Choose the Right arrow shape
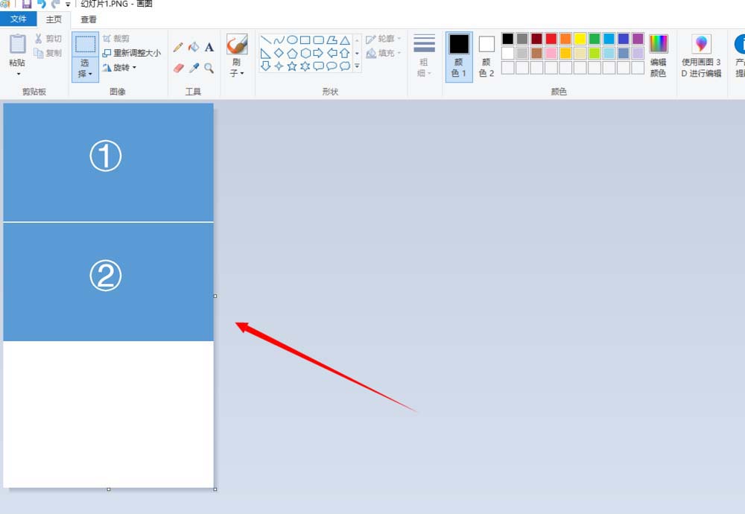Screen dimensions: 745x514 click(318, 53)
